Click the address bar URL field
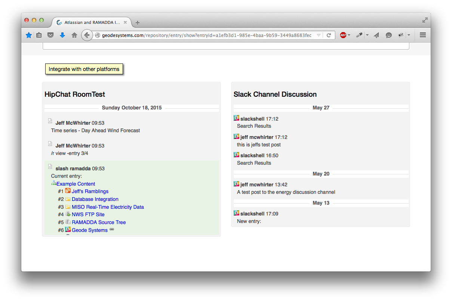This screenshot has width=452, height=301. 207,35
